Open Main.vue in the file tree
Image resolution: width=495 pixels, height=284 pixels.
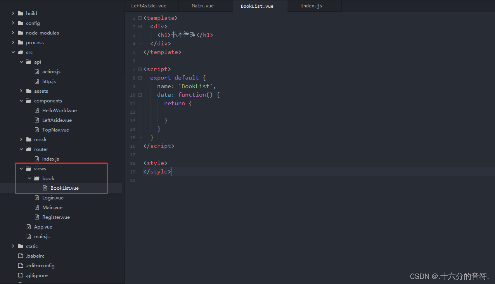pyautogui.click(x=52, y=207)
